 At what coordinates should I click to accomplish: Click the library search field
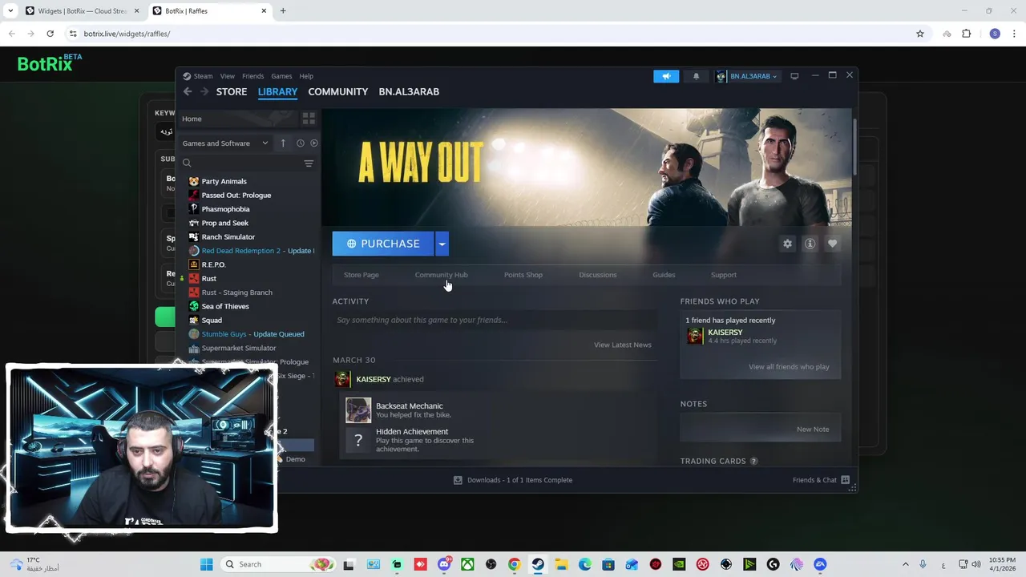click(240, 163)
